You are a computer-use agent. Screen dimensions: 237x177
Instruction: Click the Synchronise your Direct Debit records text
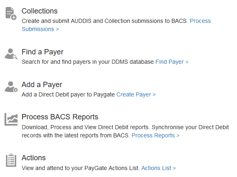click(190, 127)
